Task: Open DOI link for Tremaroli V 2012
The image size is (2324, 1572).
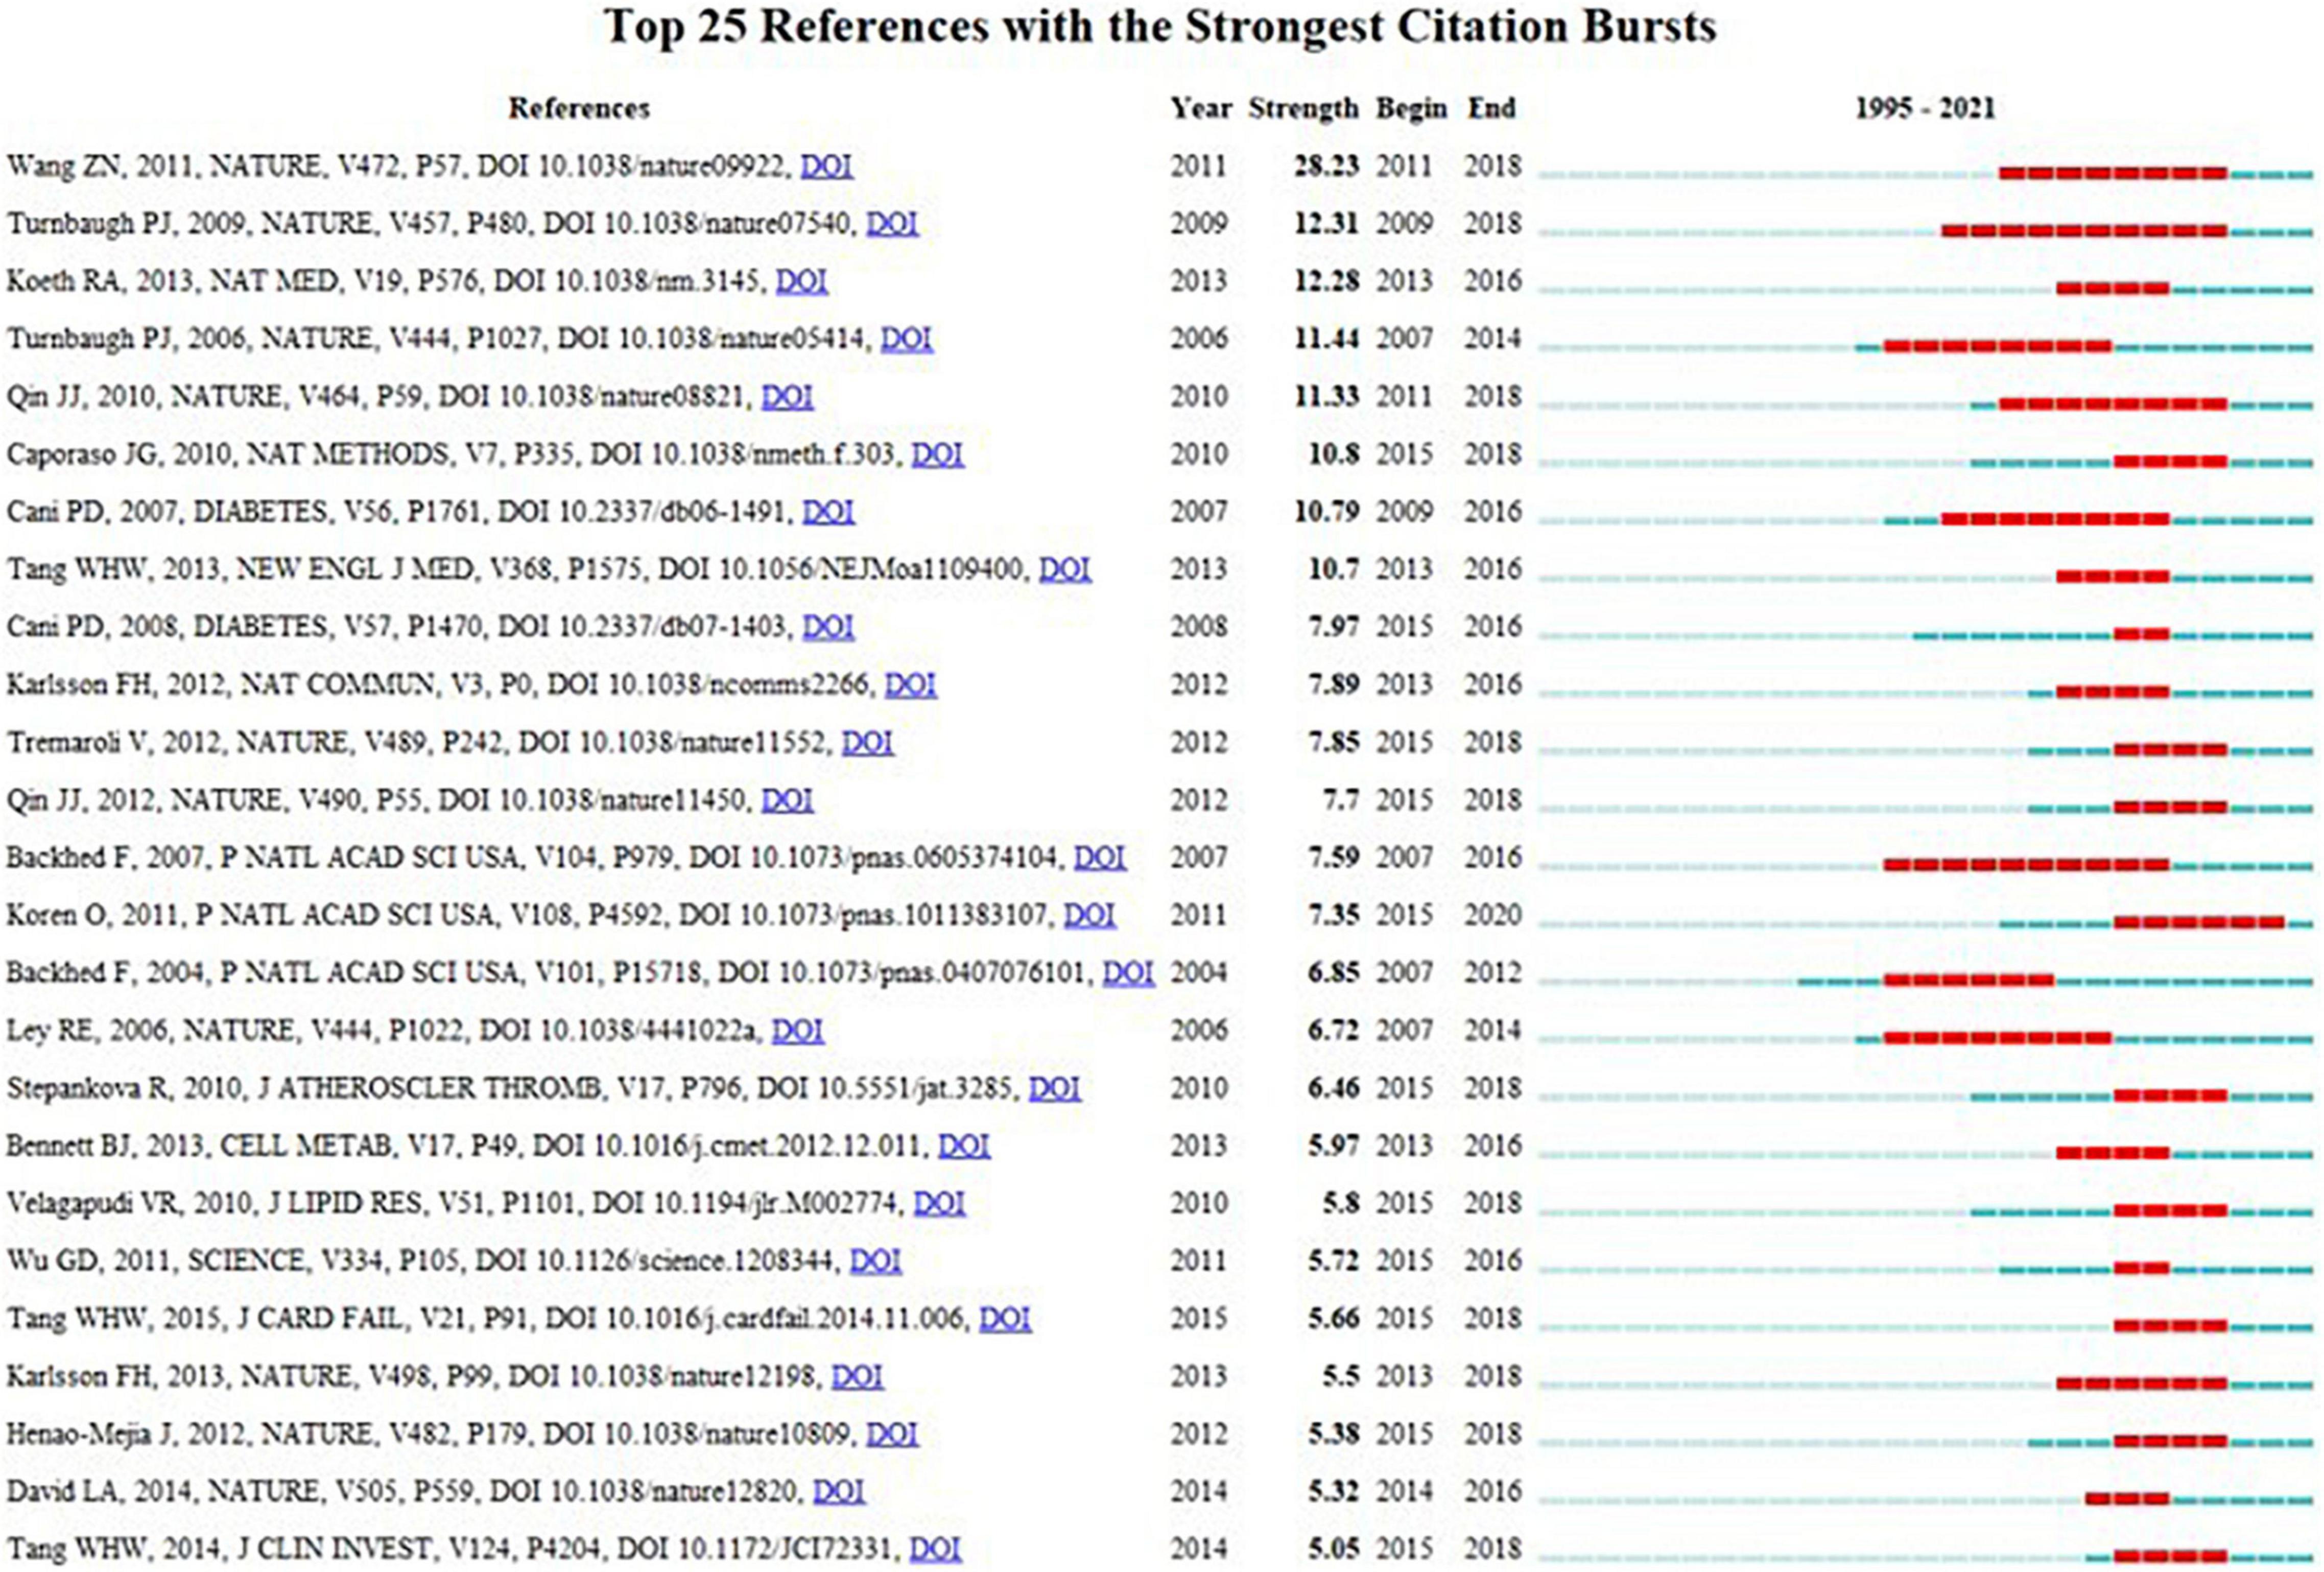Action: [x=868, y=742]
